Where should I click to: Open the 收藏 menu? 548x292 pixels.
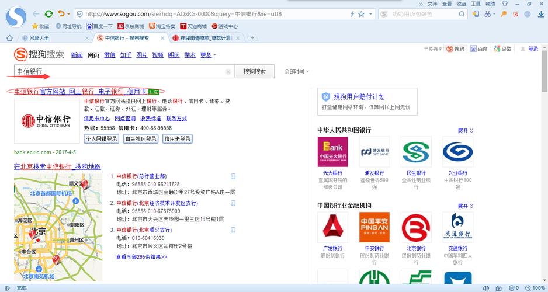462,4
